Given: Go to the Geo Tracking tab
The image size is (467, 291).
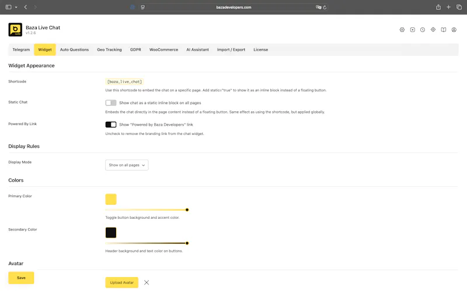Looking at the screenshot, I should click(109, 49).
